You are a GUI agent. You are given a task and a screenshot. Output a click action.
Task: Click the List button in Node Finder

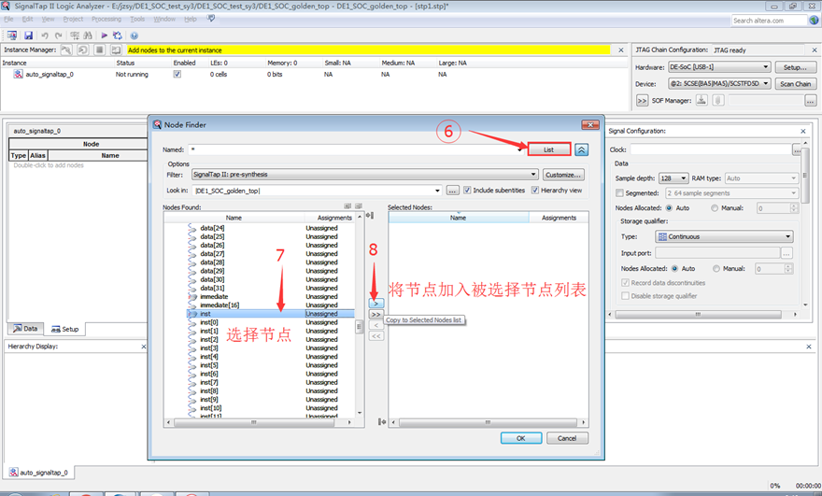point(549,149)
